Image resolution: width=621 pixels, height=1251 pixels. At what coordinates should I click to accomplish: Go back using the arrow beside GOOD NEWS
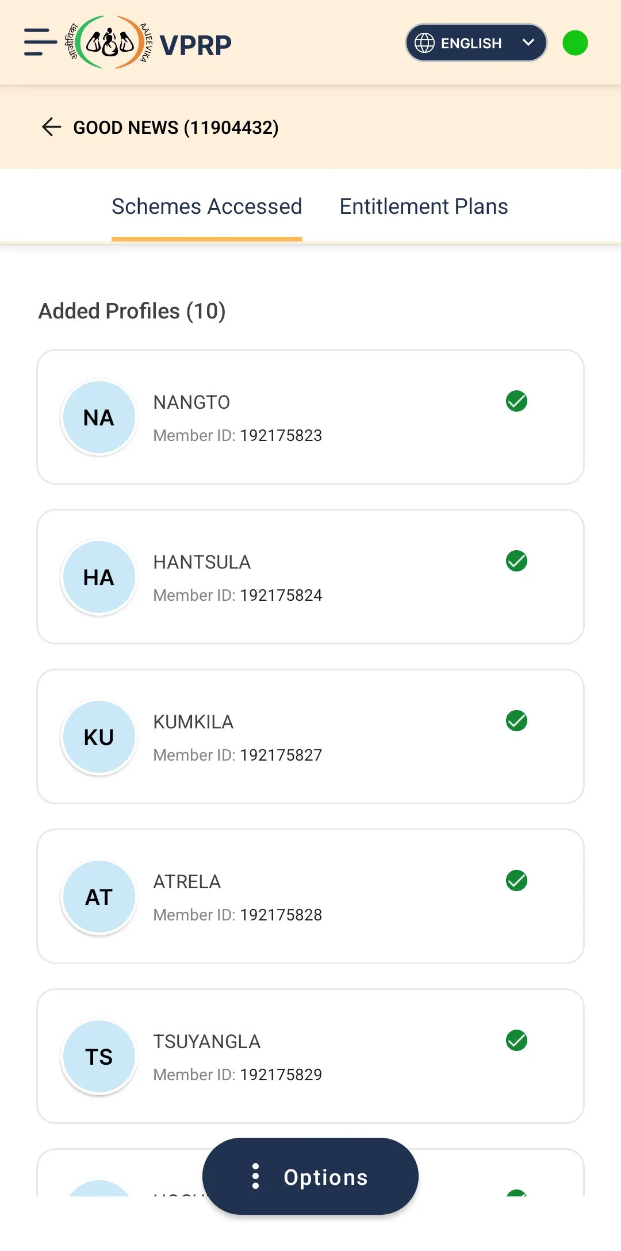point(52,127)
